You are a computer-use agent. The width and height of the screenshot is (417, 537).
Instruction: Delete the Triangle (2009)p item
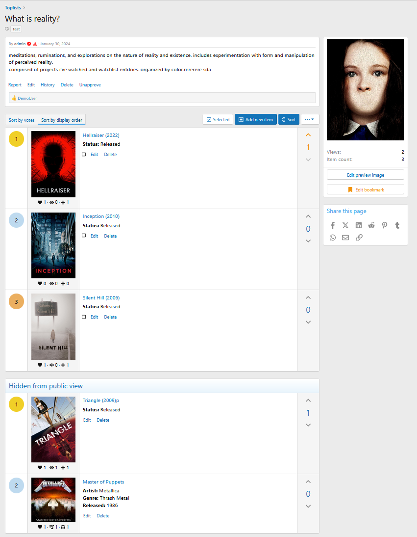(x=103, y=420)
